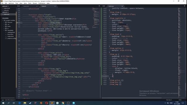Open File Explorer from taskbar
Image resolution: width=187 pixels, height=105 pixels.
click(x=25, y=103)
